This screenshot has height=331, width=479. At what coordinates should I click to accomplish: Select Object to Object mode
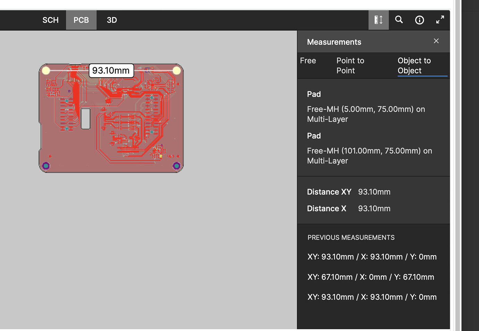click(414, 65)
